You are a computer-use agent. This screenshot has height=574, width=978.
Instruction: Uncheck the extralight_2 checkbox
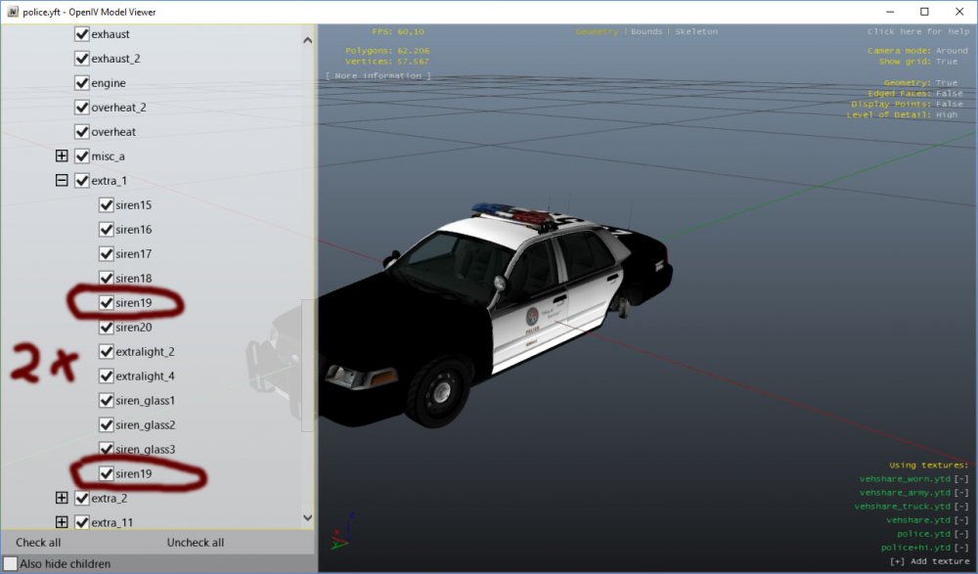(x=106, y=351)
